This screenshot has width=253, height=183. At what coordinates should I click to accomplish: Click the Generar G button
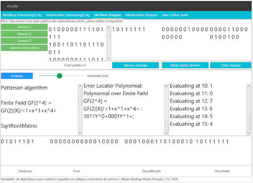25,34
